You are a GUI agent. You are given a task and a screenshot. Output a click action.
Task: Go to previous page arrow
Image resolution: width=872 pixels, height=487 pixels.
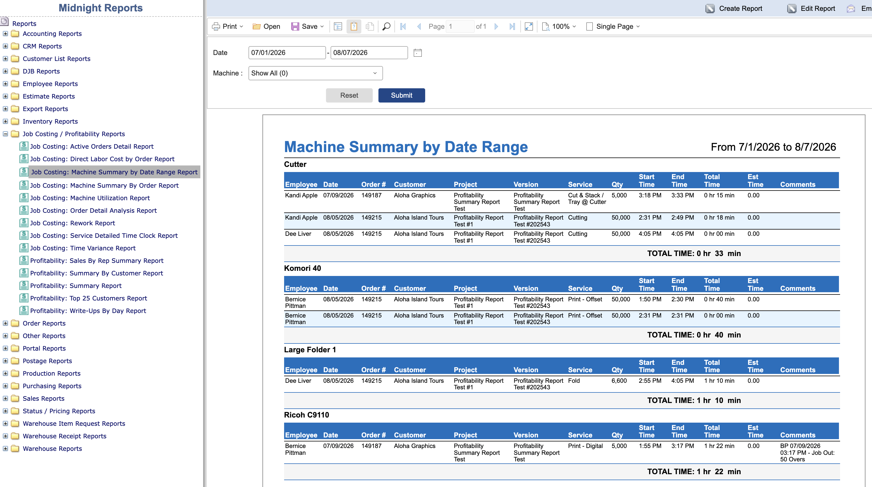[x=419, y=26]
